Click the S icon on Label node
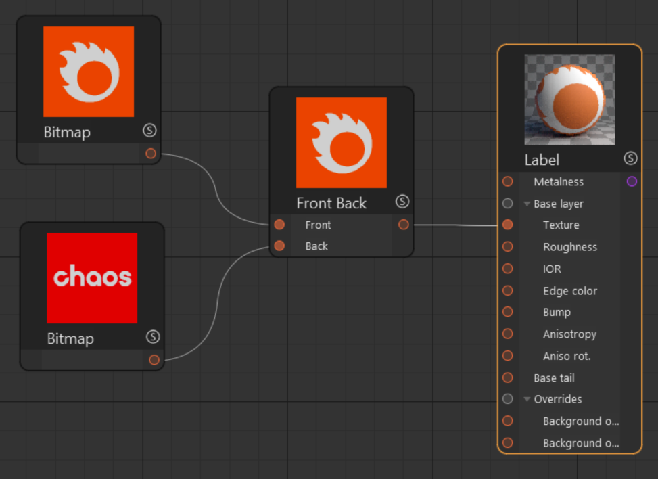658x479 pixels. (x=630, y=158)
